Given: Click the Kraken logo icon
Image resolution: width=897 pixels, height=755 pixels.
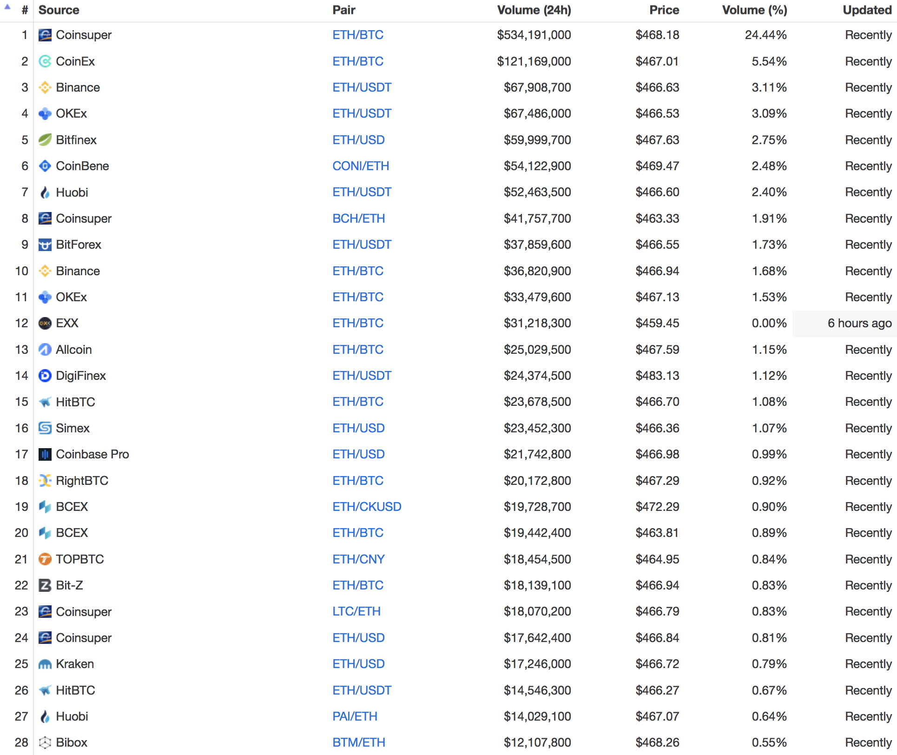Looking at the screenshot, I should 45,664.
